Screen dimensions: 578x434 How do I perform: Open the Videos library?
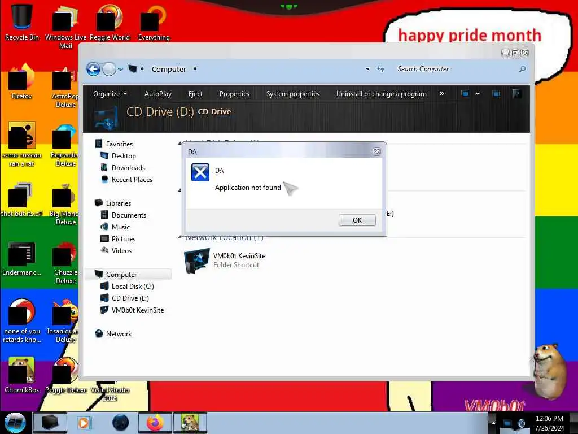pyautogui.click(x=121, y=250)
